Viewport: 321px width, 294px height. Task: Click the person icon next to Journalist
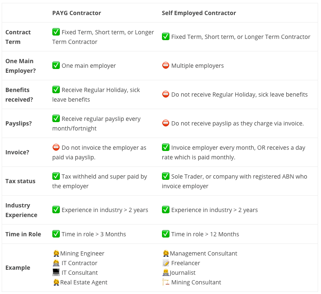pyautogui.click(x=166, y=272)
